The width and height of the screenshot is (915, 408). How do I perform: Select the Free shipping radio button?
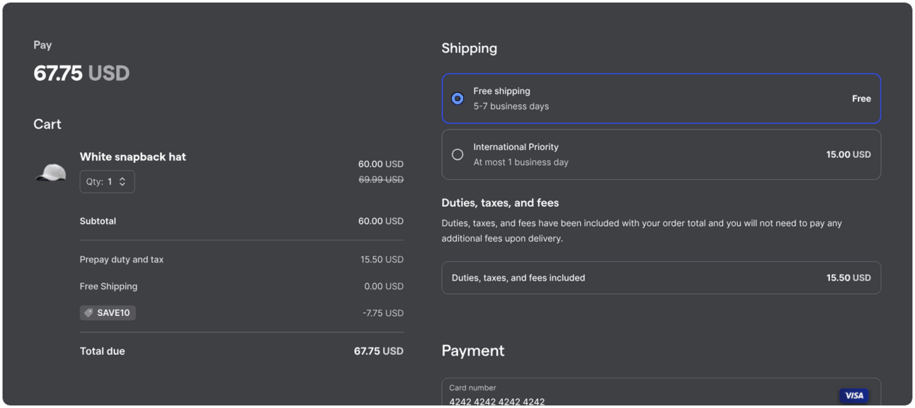(457, 98)
